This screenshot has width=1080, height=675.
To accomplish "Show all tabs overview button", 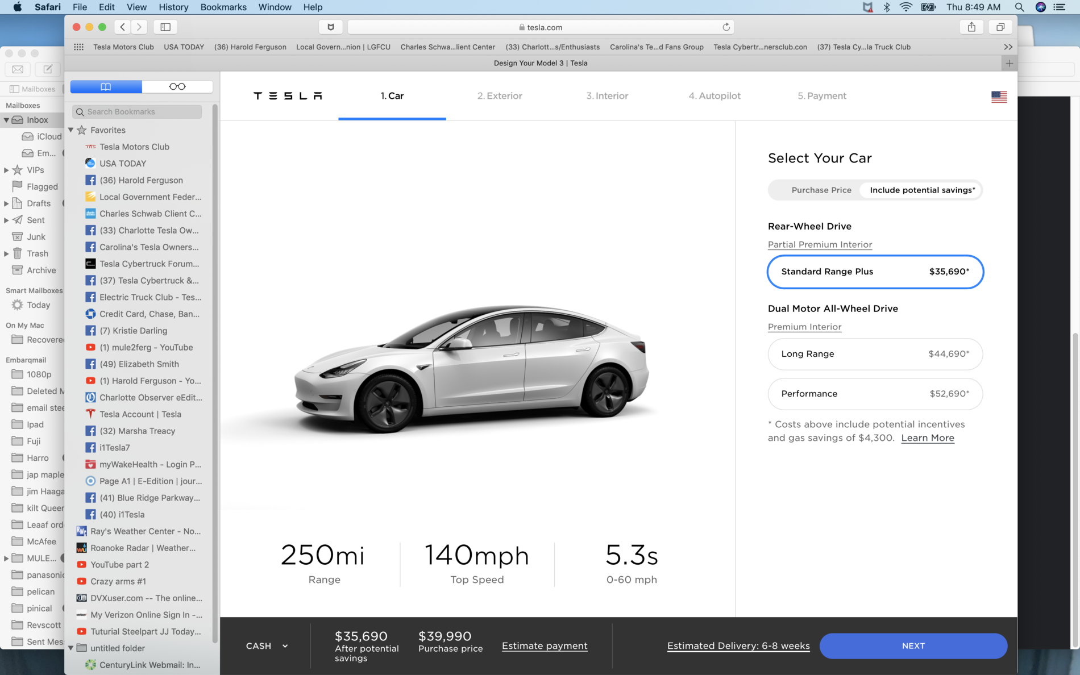I will click(1000, 27).
